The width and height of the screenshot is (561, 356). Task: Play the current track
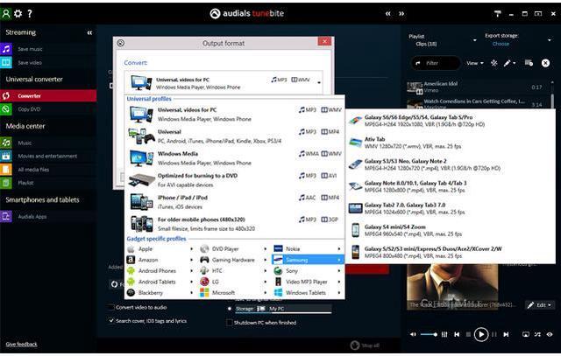(481, 335)
